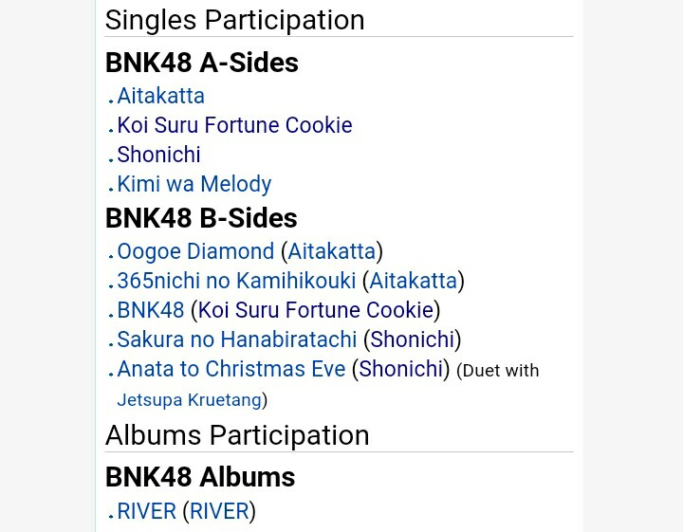This screenshot has width=683, height=532.
Task: Open the first RIVER album track link
Action: point(147,511)
